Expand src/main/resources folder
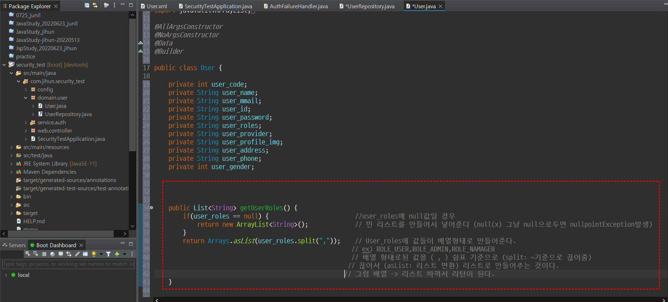 click(11, 147)
